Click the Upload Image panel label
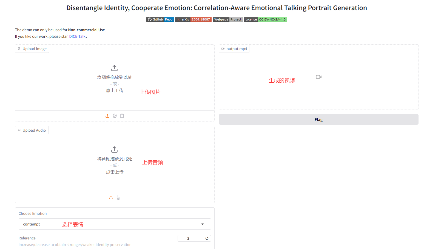Screen dimensions: 441x249 coord(32,49)
